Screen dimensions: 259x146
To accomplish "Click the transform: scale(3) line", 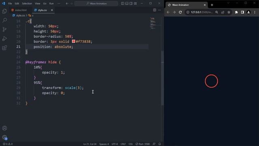I will click(x=63, y=88).
